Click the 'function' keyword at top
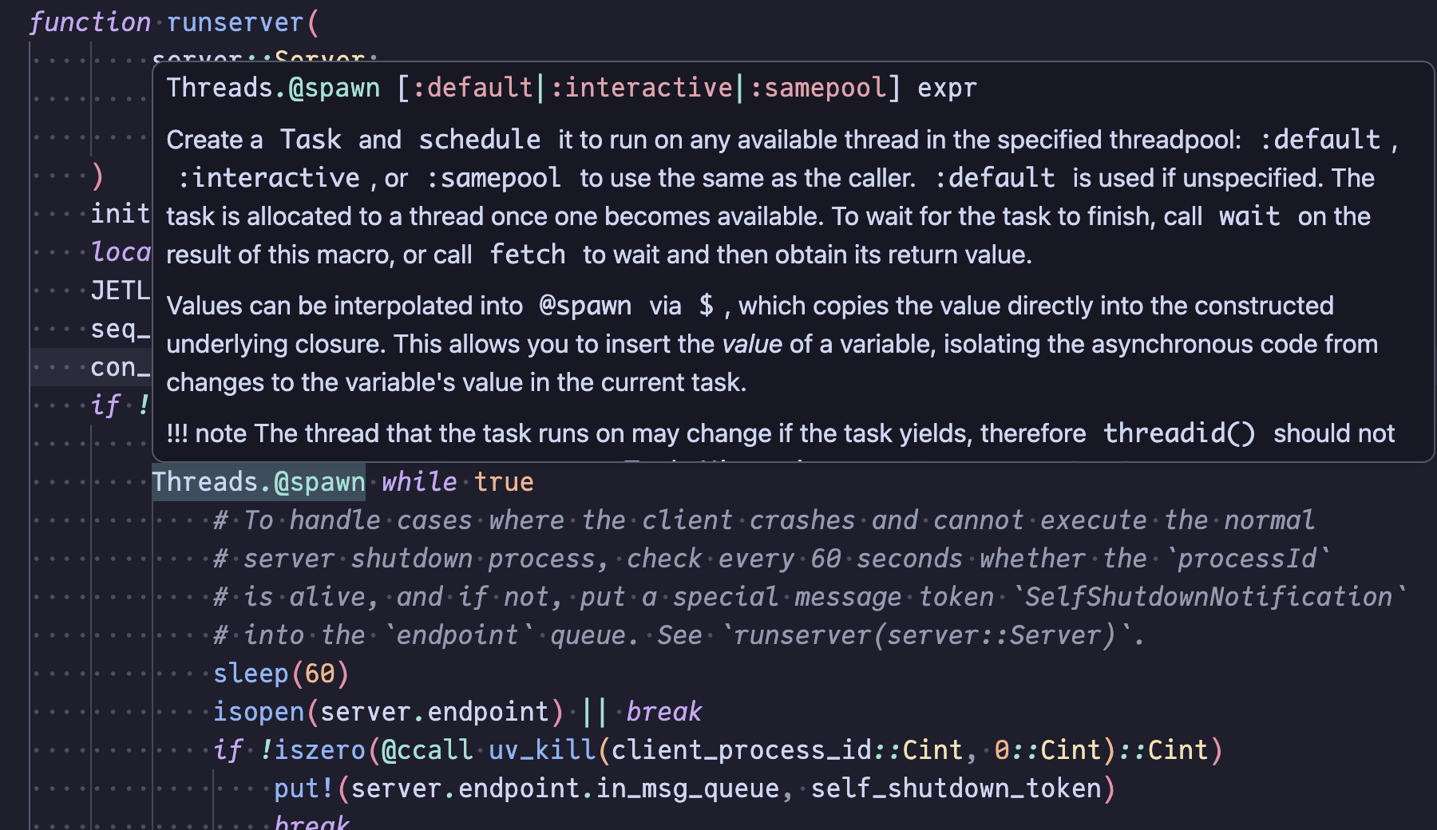1437x830 pixels. pos(89,22)
